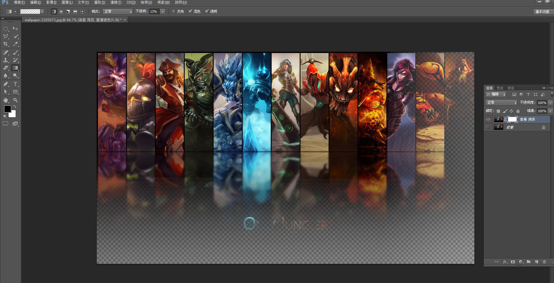Click the radial gradient style button
This screenshot has height=283, width=554.
61,11
